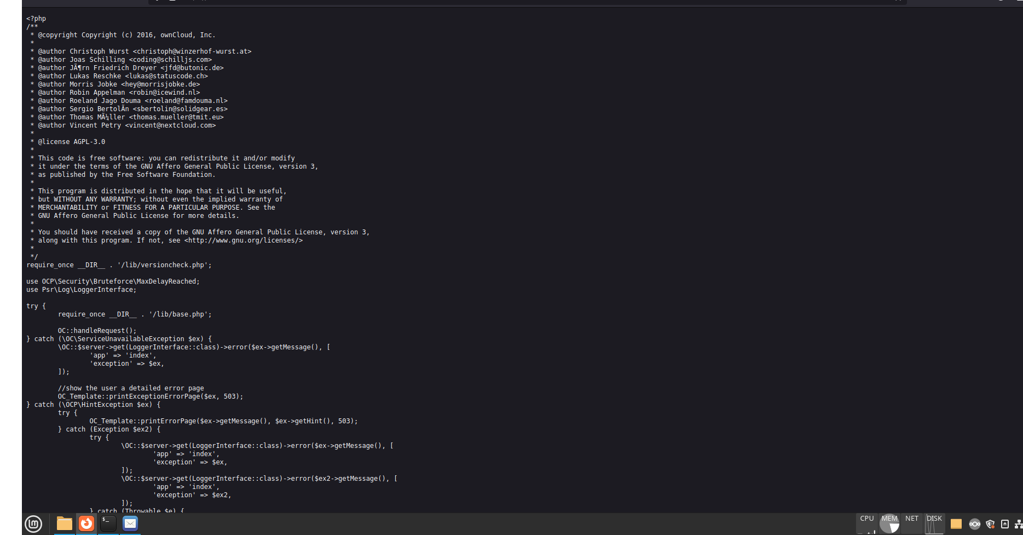This screenshot has width=1023, height=535.
Task: Open the yellow sticky notes tray icon
Action: (956, 524)
